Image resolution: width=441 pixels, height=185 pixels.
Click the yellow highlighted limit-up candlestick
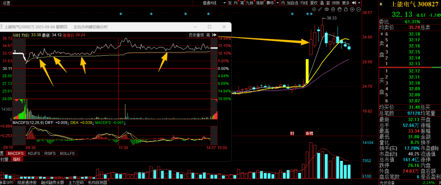pyautogui.click(x=307, y=71)
